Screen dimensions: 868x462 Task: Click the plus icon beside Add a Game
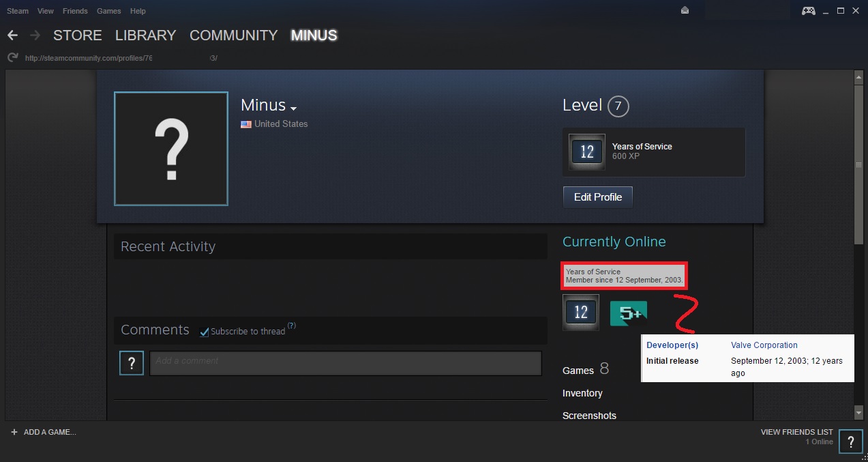pyautogui.click(x=14, y=432)
